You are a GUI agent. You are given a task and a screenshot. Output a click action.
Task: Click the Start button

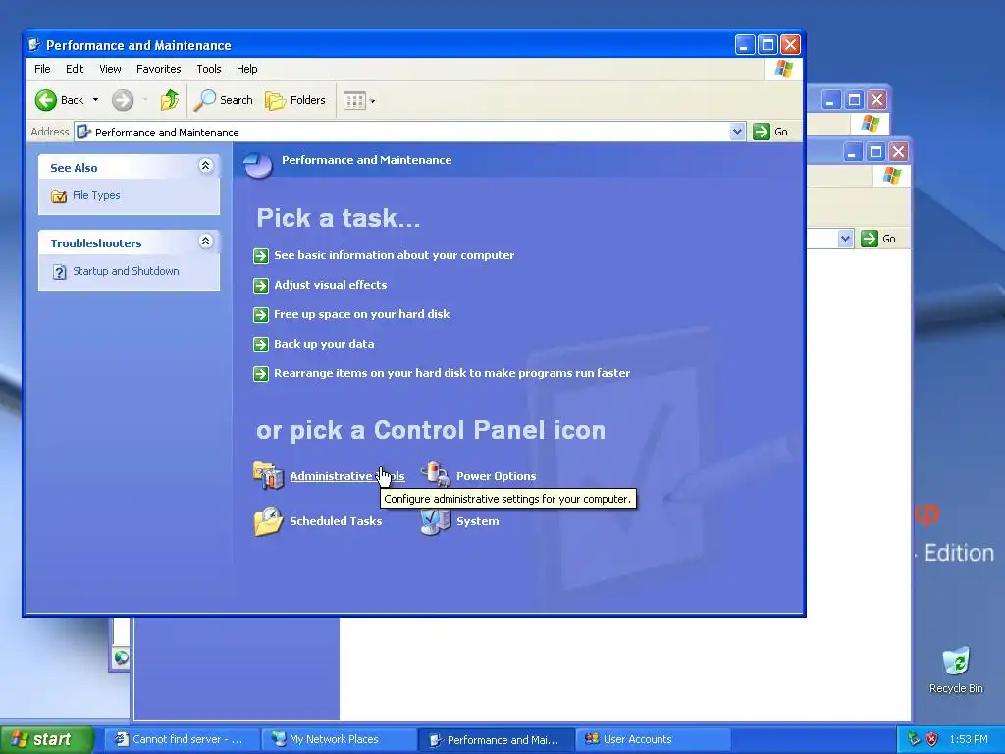(46, 739)
